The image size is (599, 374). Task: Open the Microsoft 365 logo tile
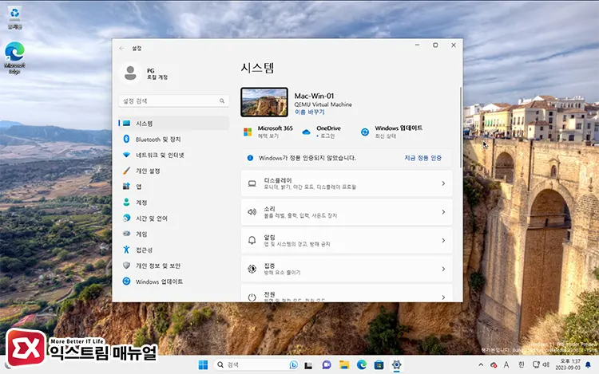tap(248, 132)
